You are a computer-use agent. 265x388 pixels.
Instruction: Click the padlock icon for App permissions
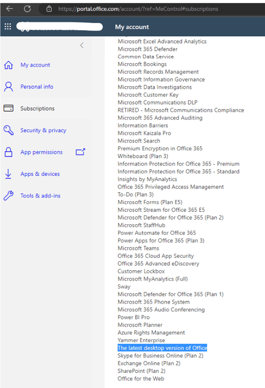(x=8, y=152)
